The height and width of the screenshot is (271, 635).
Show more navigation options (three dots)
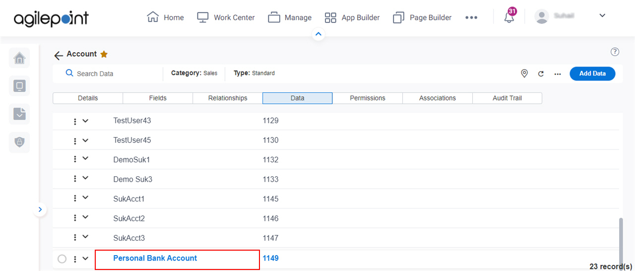471,17
